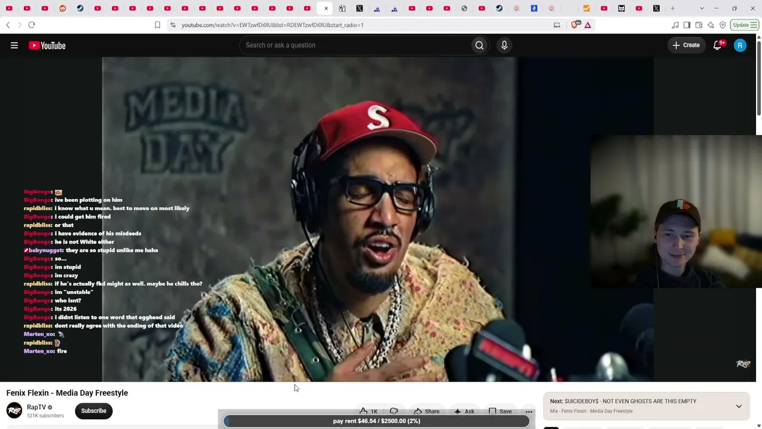Save the video to a playlist
The height and width of the screenshot is (429, 762).
pos(500,411)
